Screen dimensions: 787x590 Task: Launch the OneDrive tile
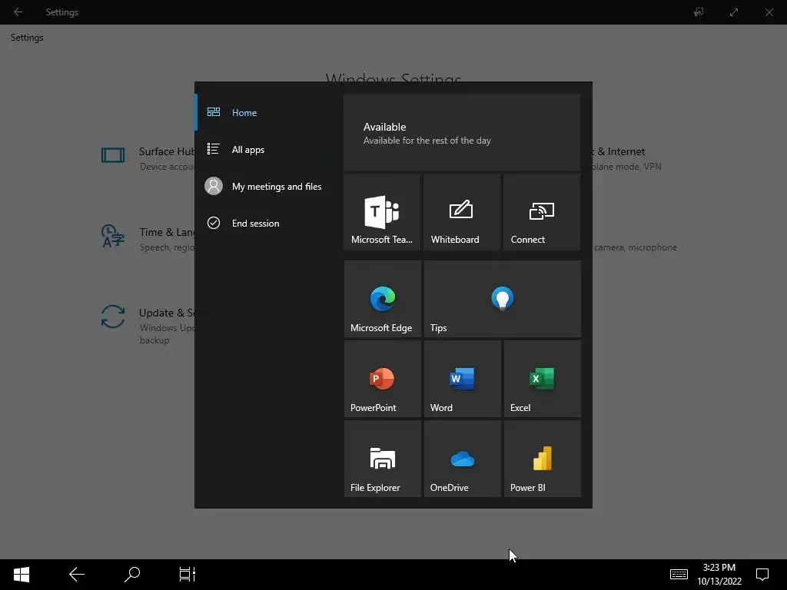click(x=462, y=459)
